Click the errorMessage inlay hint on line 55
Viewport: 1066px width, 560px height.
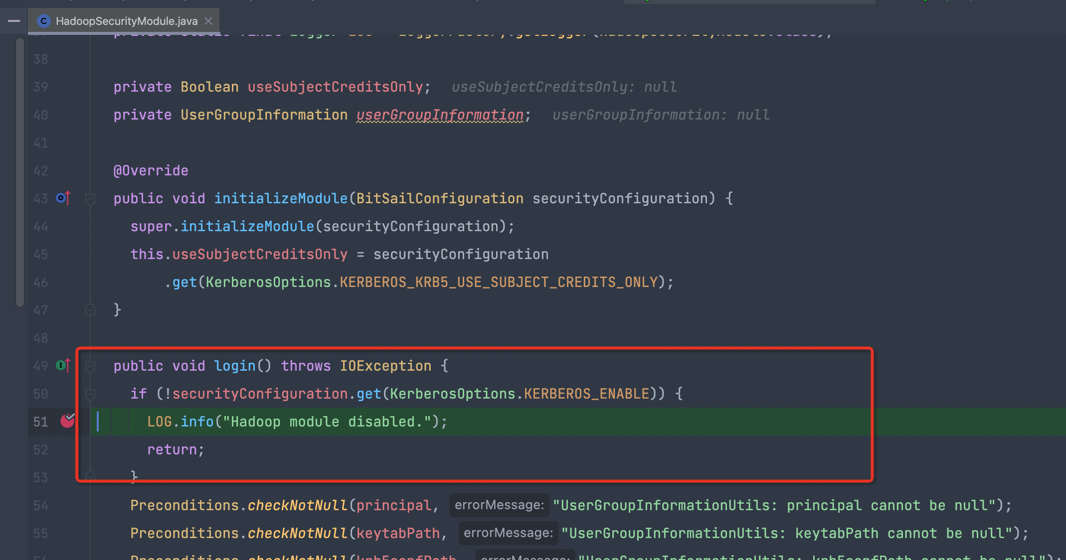pos(508,533)
